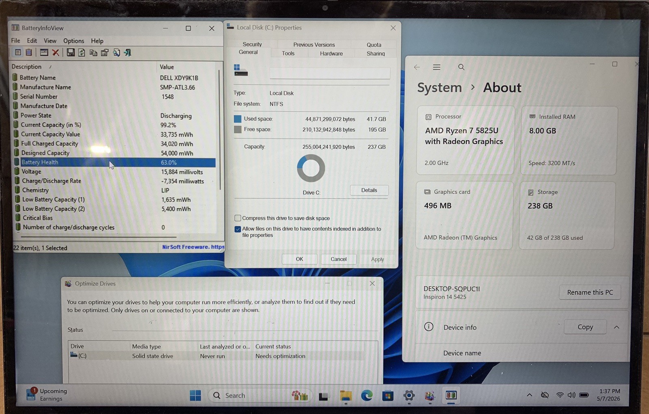649x414 pixels.
Task: Open the Help menu in BatteryInfoView
Action: (97, 41)
